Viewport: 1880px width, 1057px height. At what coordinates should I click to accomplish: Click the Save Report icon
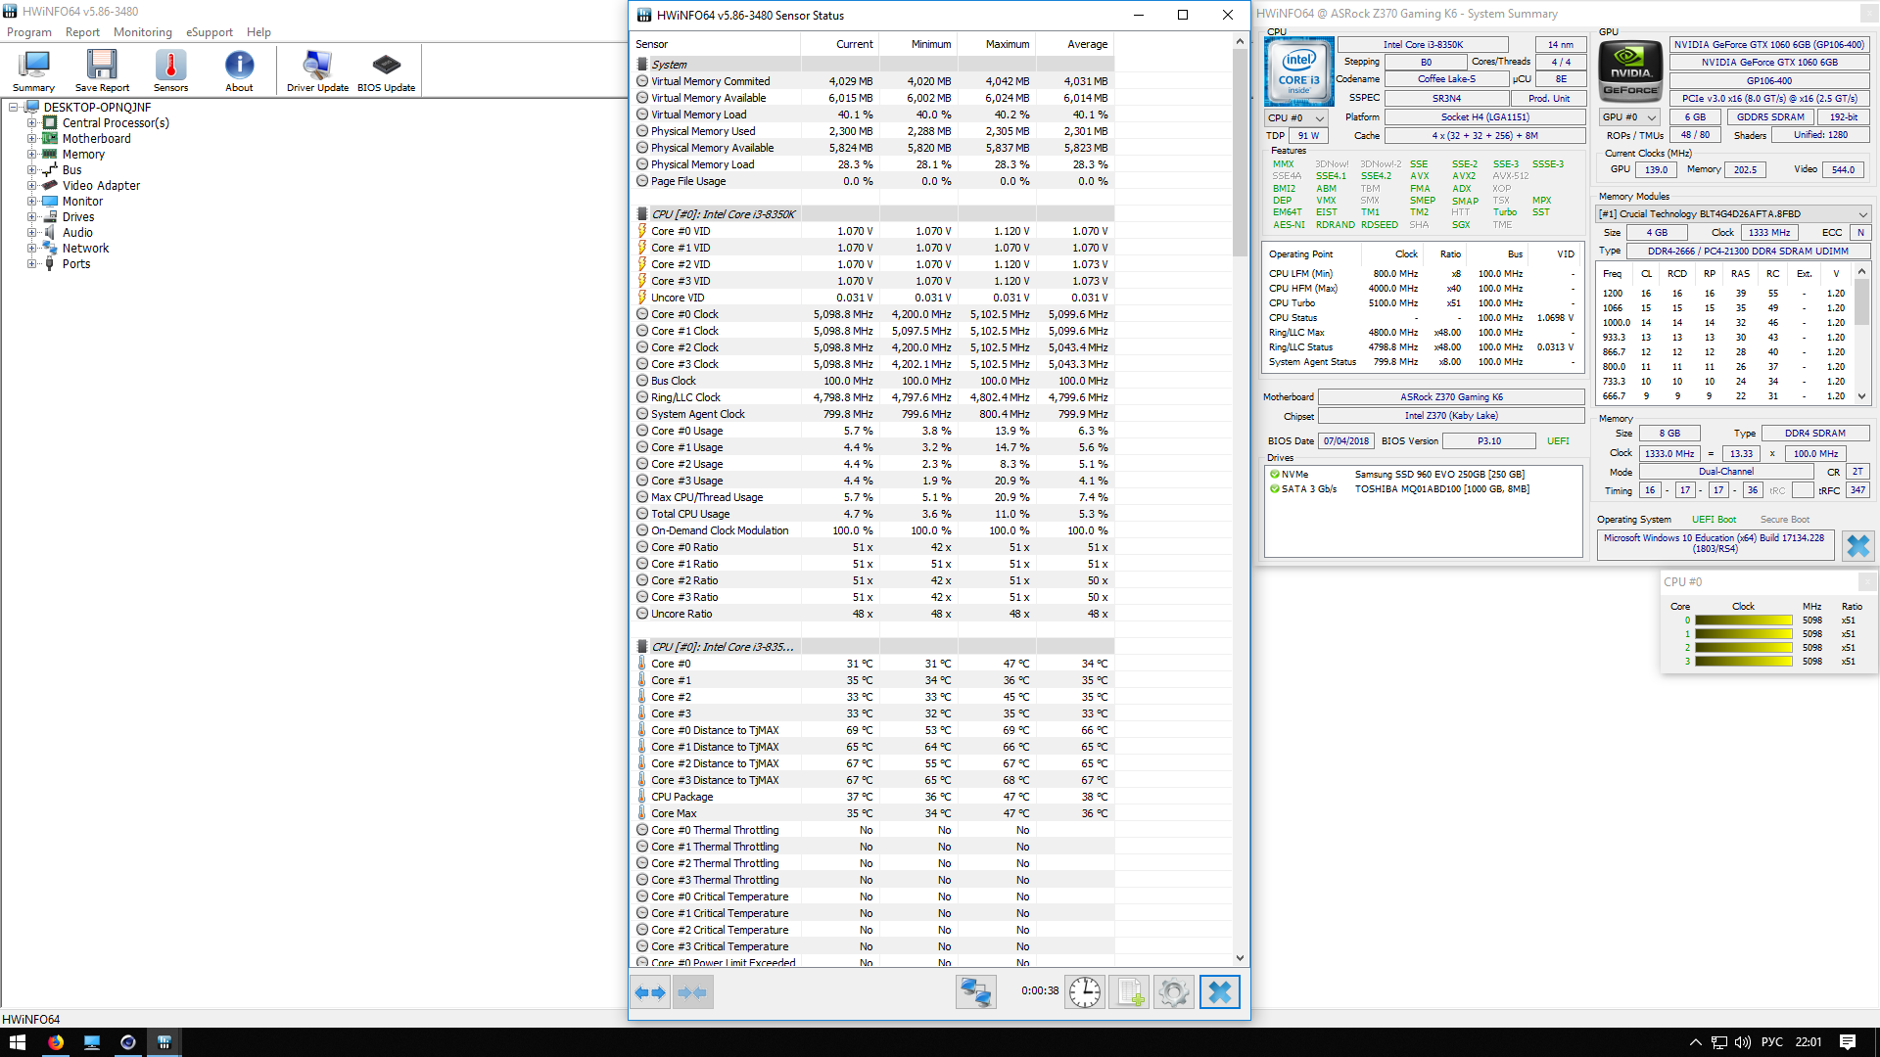tap(102, 70)
